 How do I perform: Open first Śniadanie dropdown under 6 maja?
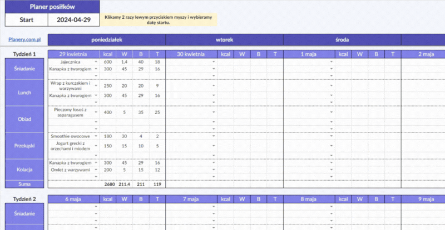[x=96, y=207]
